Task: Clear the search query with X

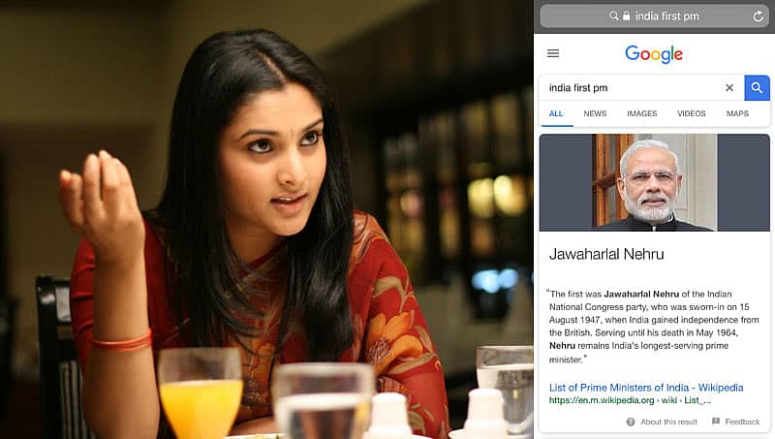Action: (x=729, y=87)
